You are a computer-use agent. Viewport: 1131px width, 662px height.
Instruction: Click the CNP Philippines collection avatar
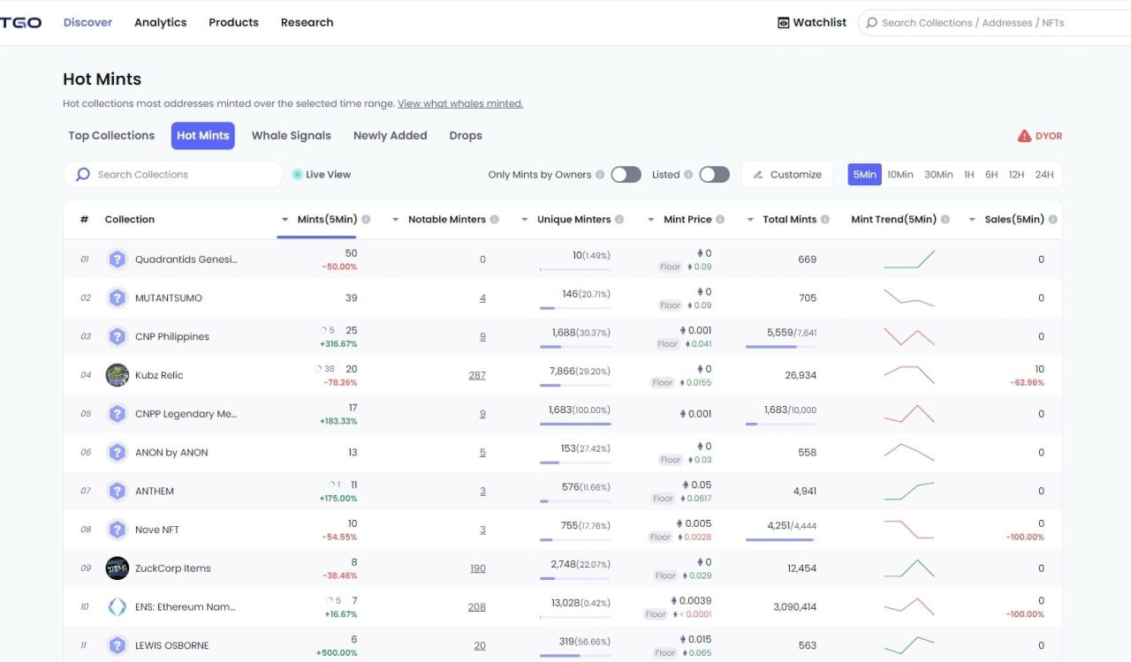tap(117, 336)
